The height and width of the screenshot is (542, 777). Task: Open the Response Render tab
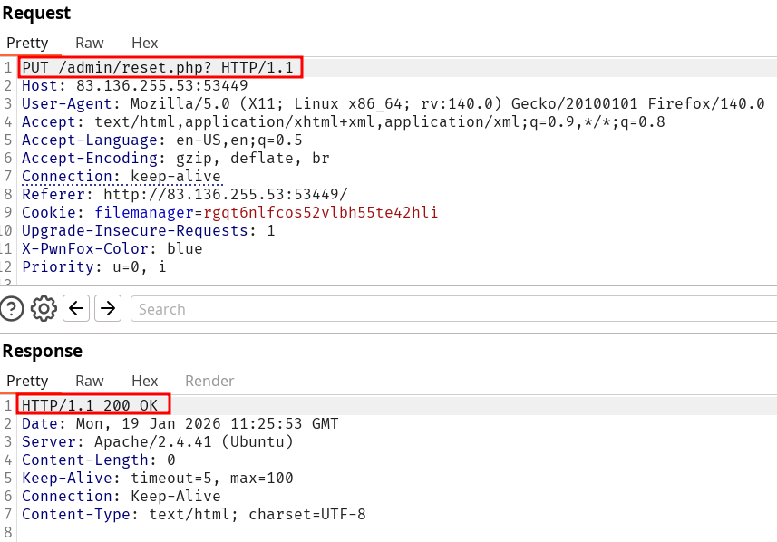point(209,381)
